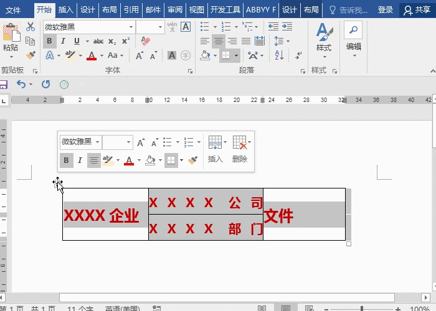Click the Paste clipboard icon
The image size is (436, 311).
(x=11, y=34)
